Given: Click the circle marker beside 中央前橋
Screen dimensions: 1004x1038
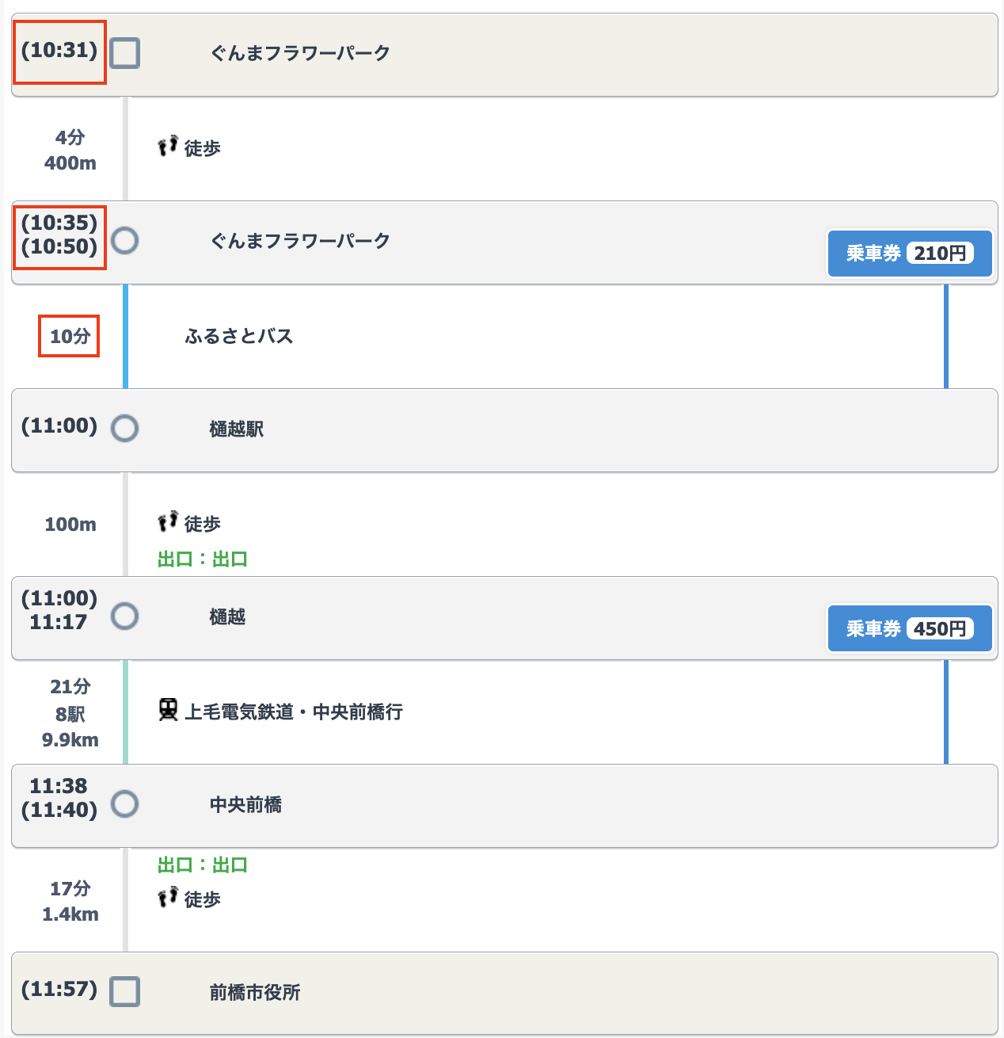Looking at the screenshot, I should pyautogui.click(x=124, y=804).
